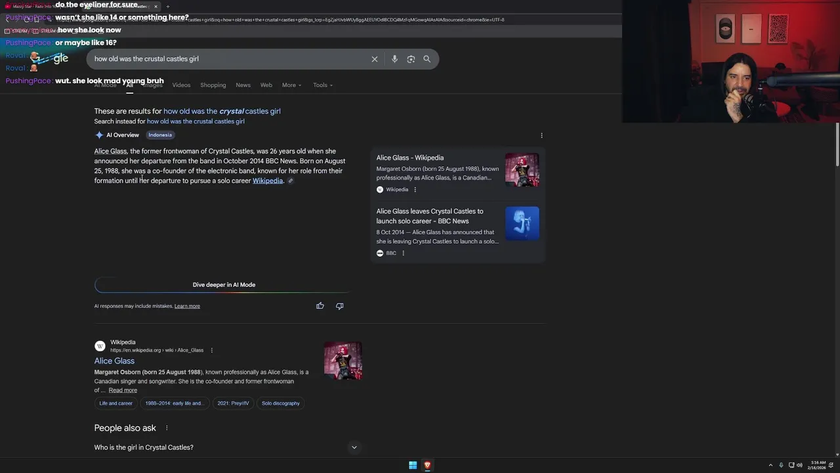Image resolution: width=840 pixels, height=473 pixels.
Task: Clear the search box with the X icon
Action: click(x=375, y=59)
